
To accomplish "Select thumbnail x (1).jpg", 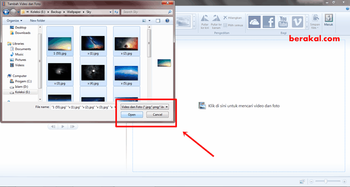I will click(93, 41).
